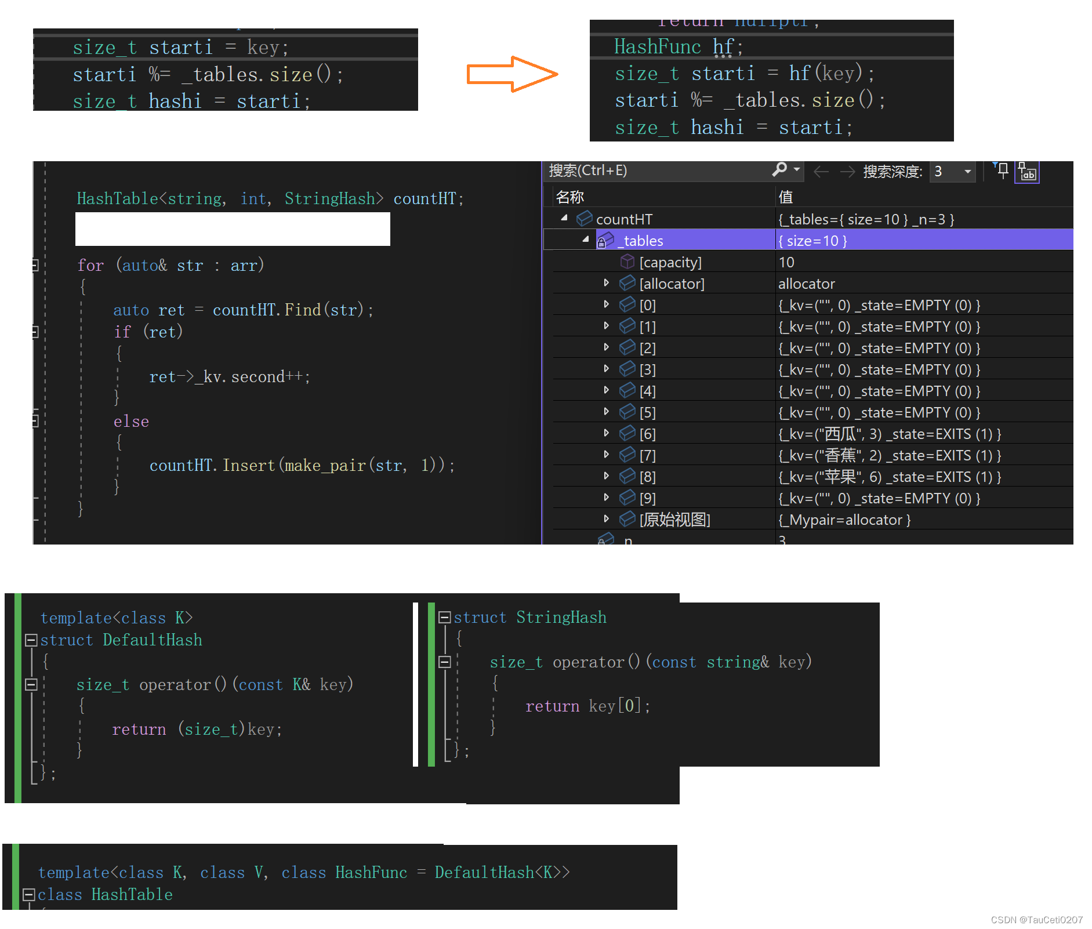Collapse the struct StringHash outline
Image resolution: width=1092 pixels, height=929 pixels.
pyautogui.click(x=445, y=617)
